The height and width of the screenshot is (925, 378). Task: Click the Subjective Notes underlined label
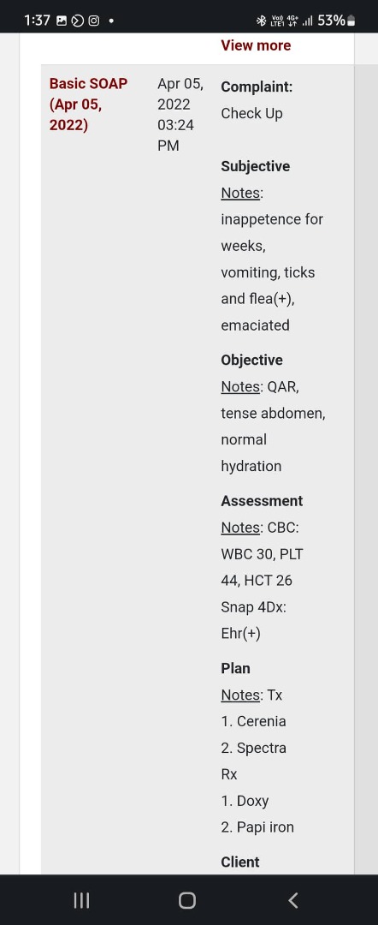241,193
